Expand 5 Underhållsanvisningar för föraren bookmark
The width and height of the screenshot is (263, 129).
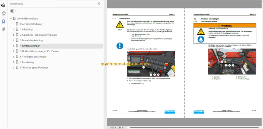coord(14,51)
